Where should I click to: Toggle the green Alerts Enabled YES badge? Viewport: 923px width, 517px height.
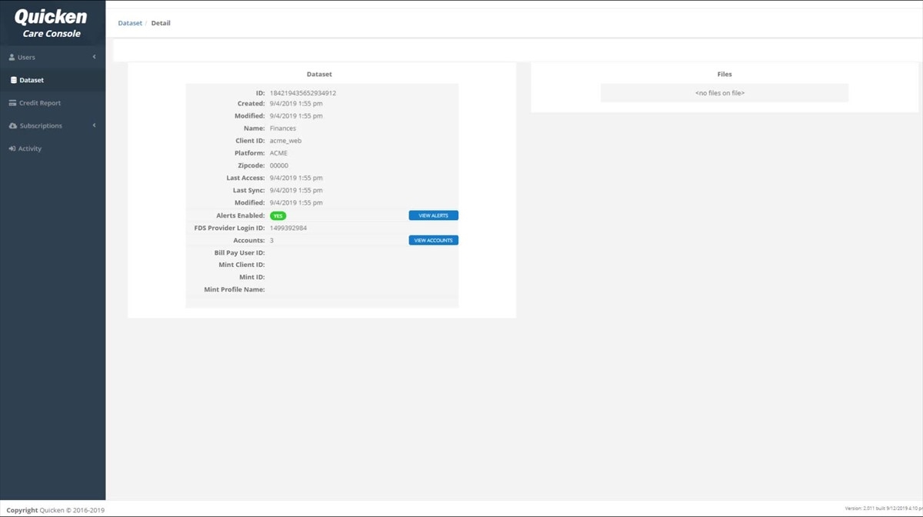(278, 216)
